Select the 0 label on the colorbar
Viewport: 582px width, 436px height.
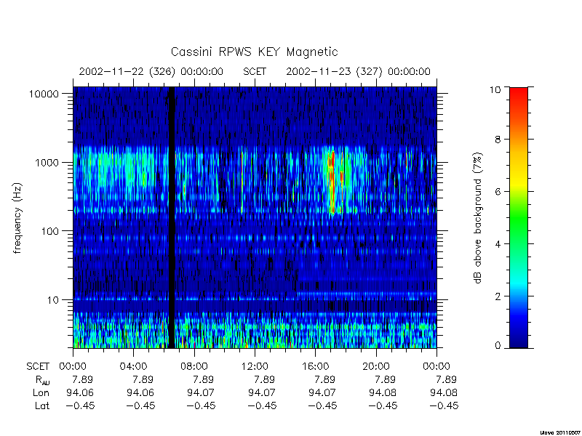(498, 346)
